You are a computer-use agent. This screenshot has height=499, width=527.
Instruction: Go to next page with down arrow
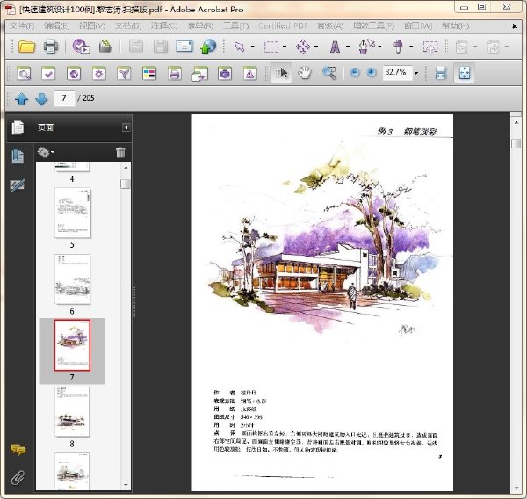coord(41,98)
